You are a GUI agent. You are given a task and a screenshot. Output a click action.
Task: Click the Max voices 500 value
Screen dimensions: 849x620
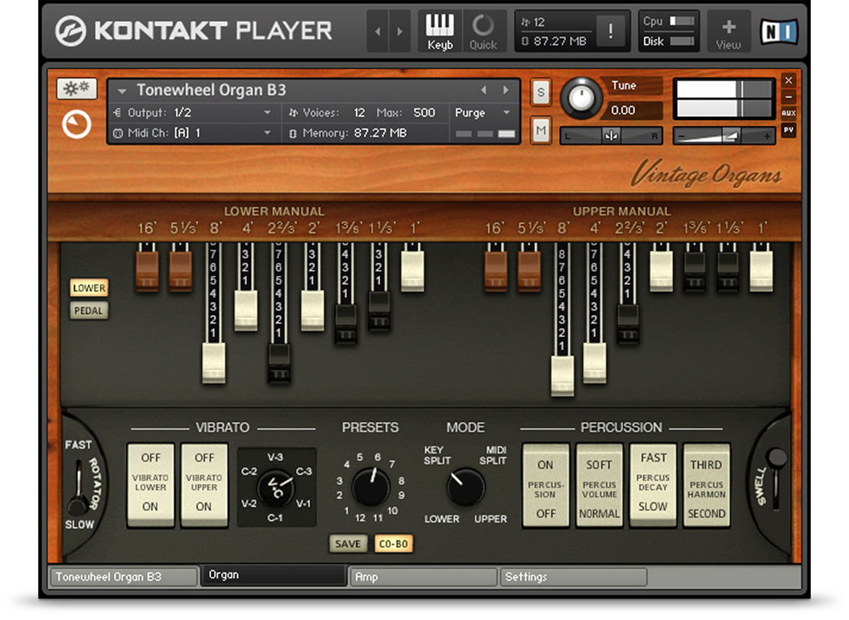click(x=424, y=112)
